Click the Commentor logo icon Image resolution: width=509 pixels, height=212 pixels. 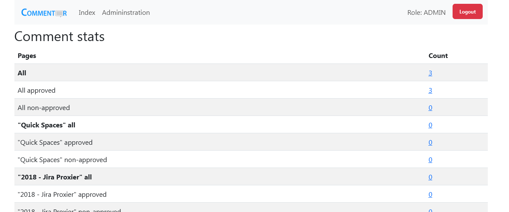pos(44,13)
